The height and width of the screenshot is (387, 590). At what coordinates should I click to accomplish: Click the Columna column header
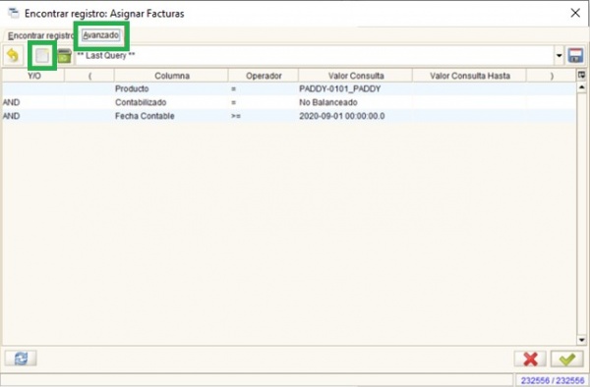point(171,76)
